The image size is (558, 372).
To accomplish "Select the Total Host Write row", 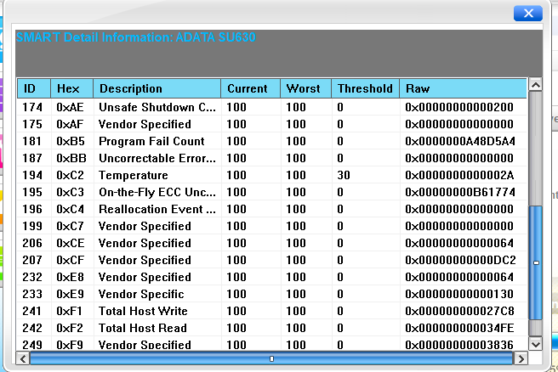I will [272, 311].
